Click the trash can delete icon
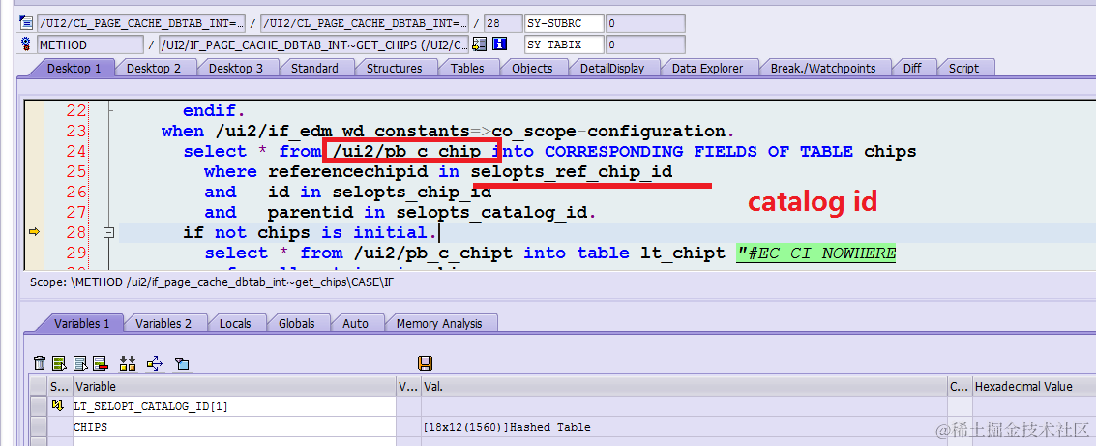Image resolution: width=1096 pixels, height=446 pixels. pyautogui.click(x=40, y=363)
